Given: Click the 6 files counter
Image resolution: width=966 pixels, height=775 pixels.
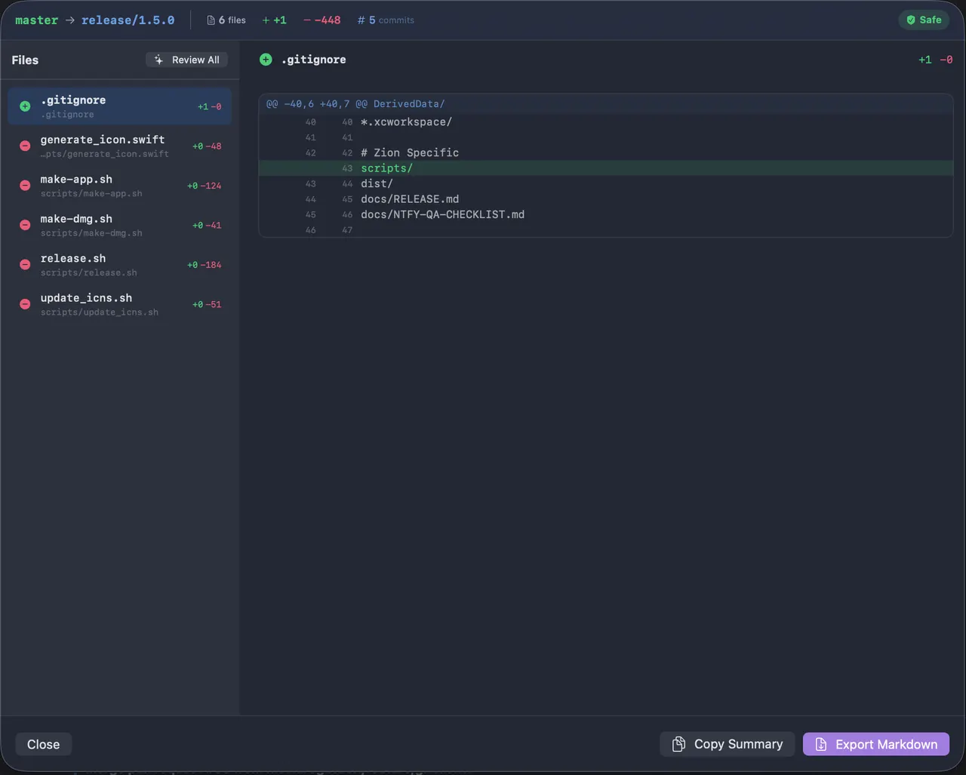Looking at the screenshot, I should coord(226,20).
